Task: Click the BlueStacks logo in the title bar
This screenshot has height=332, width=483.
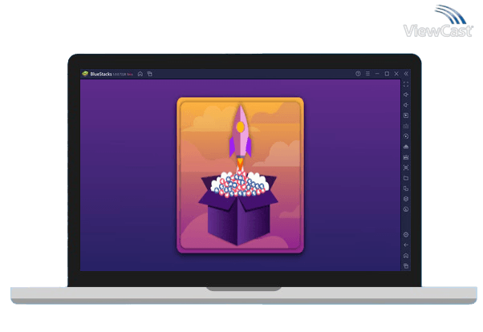Action: pos(85,74)
